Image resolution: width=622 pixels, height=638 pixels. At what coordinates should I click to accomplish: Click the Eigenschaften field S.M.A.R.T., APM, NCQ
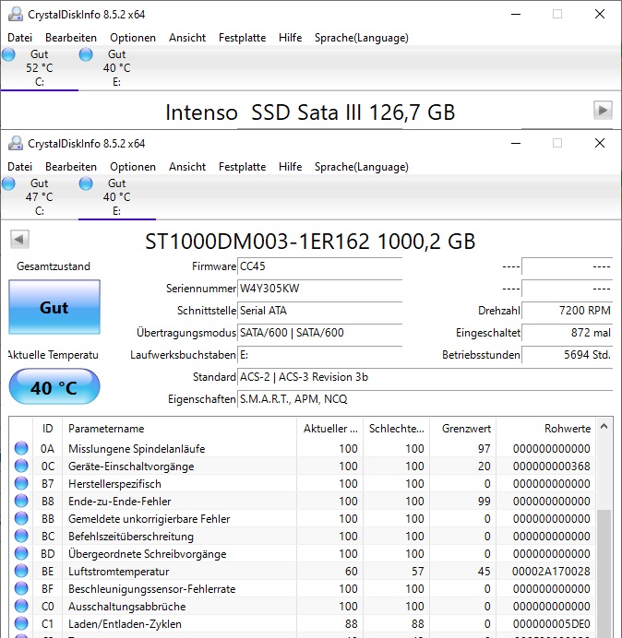(x=425, y=399)
